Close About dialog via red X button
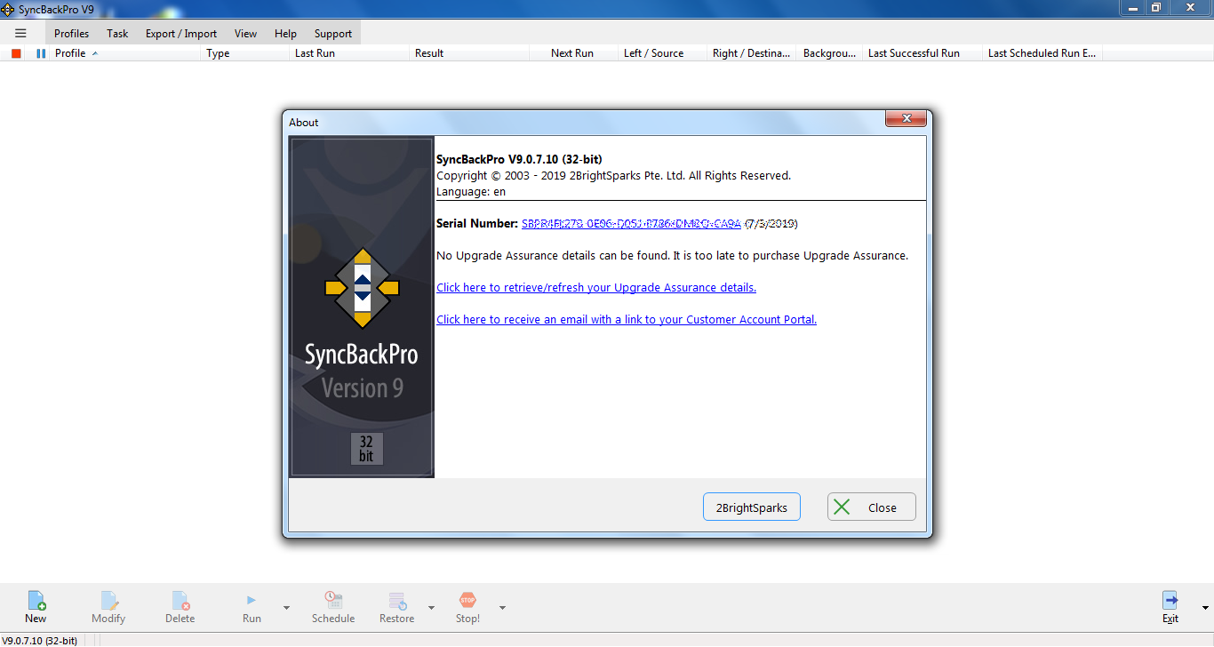This screenshot has width=1214, height=647. 906,118
